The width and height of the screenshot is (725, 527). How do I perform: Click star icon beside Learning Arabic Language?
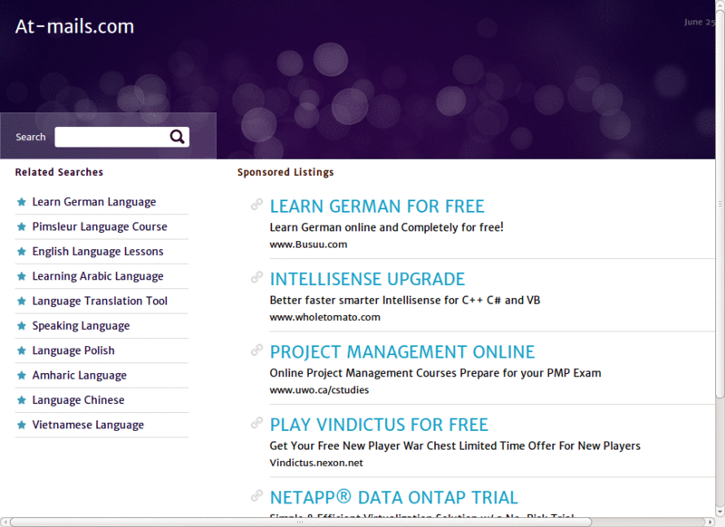(21, 276)
